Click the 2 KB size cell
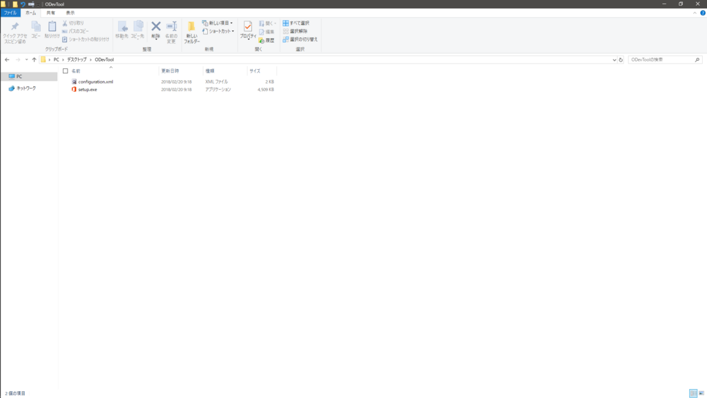The height and width of the screenshot is (398, 707). 270,82
